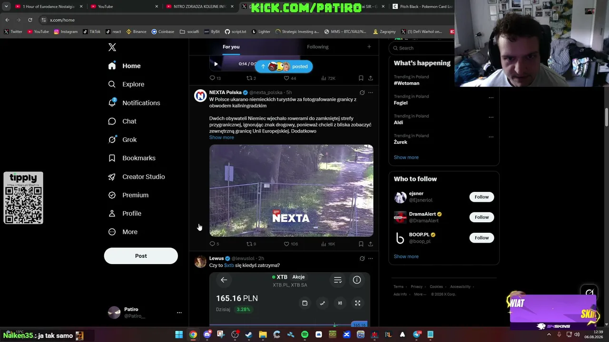The width and height of the screenshot is (609, 342).
Task: Switch to the YouTube browser tab
Action: (124, 7)
